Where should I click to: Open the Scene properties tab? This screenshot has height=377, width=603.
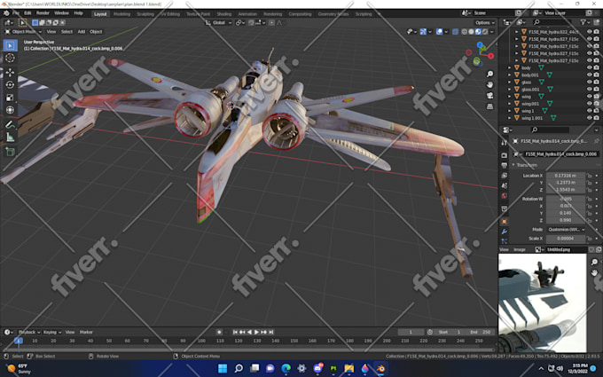click(x=505, y=185)
